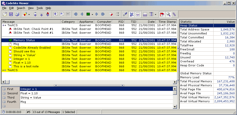The width and height of the screenshot is (237, 115).
Task: Click the save floppy disk icon
Action: click(x=11, y=14)
